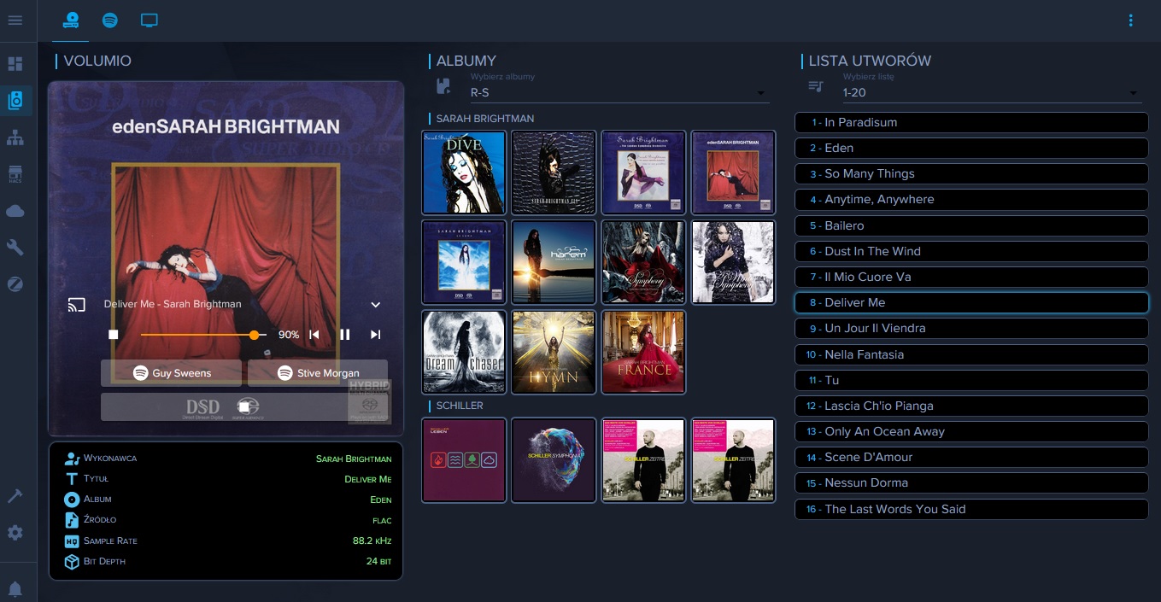
Task: Select the Harem album cover
Action: tap(554, 262)
